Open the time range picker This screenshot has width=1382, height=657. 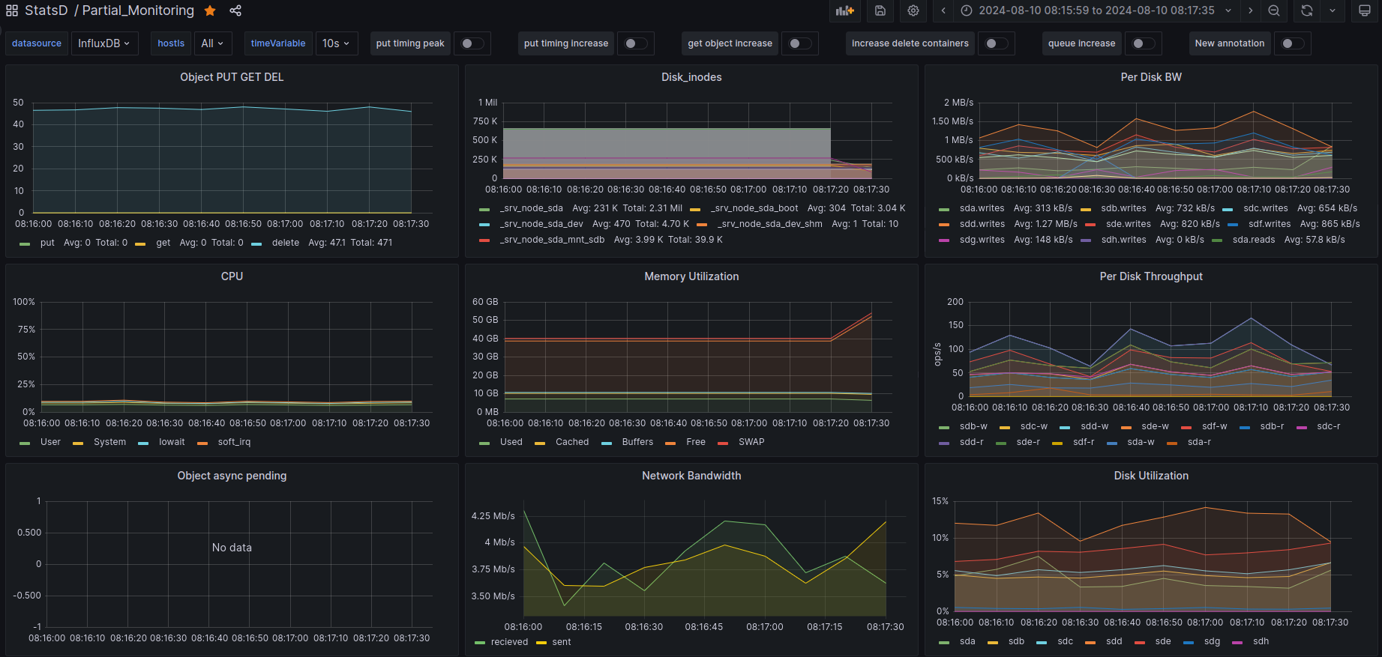point(1096,10)
